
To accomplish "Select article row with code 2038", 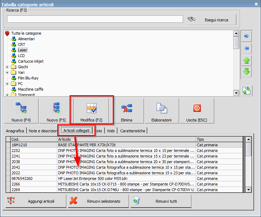I will point(124,162).
